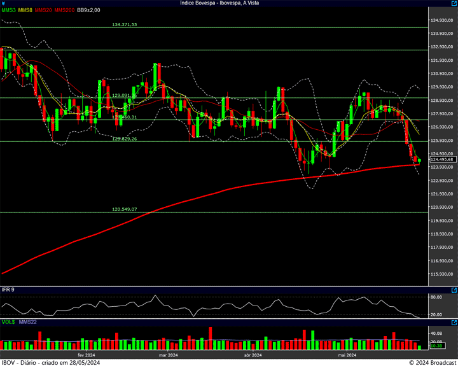Click the 134.371,55 horizontal line label

pos(125,24)
